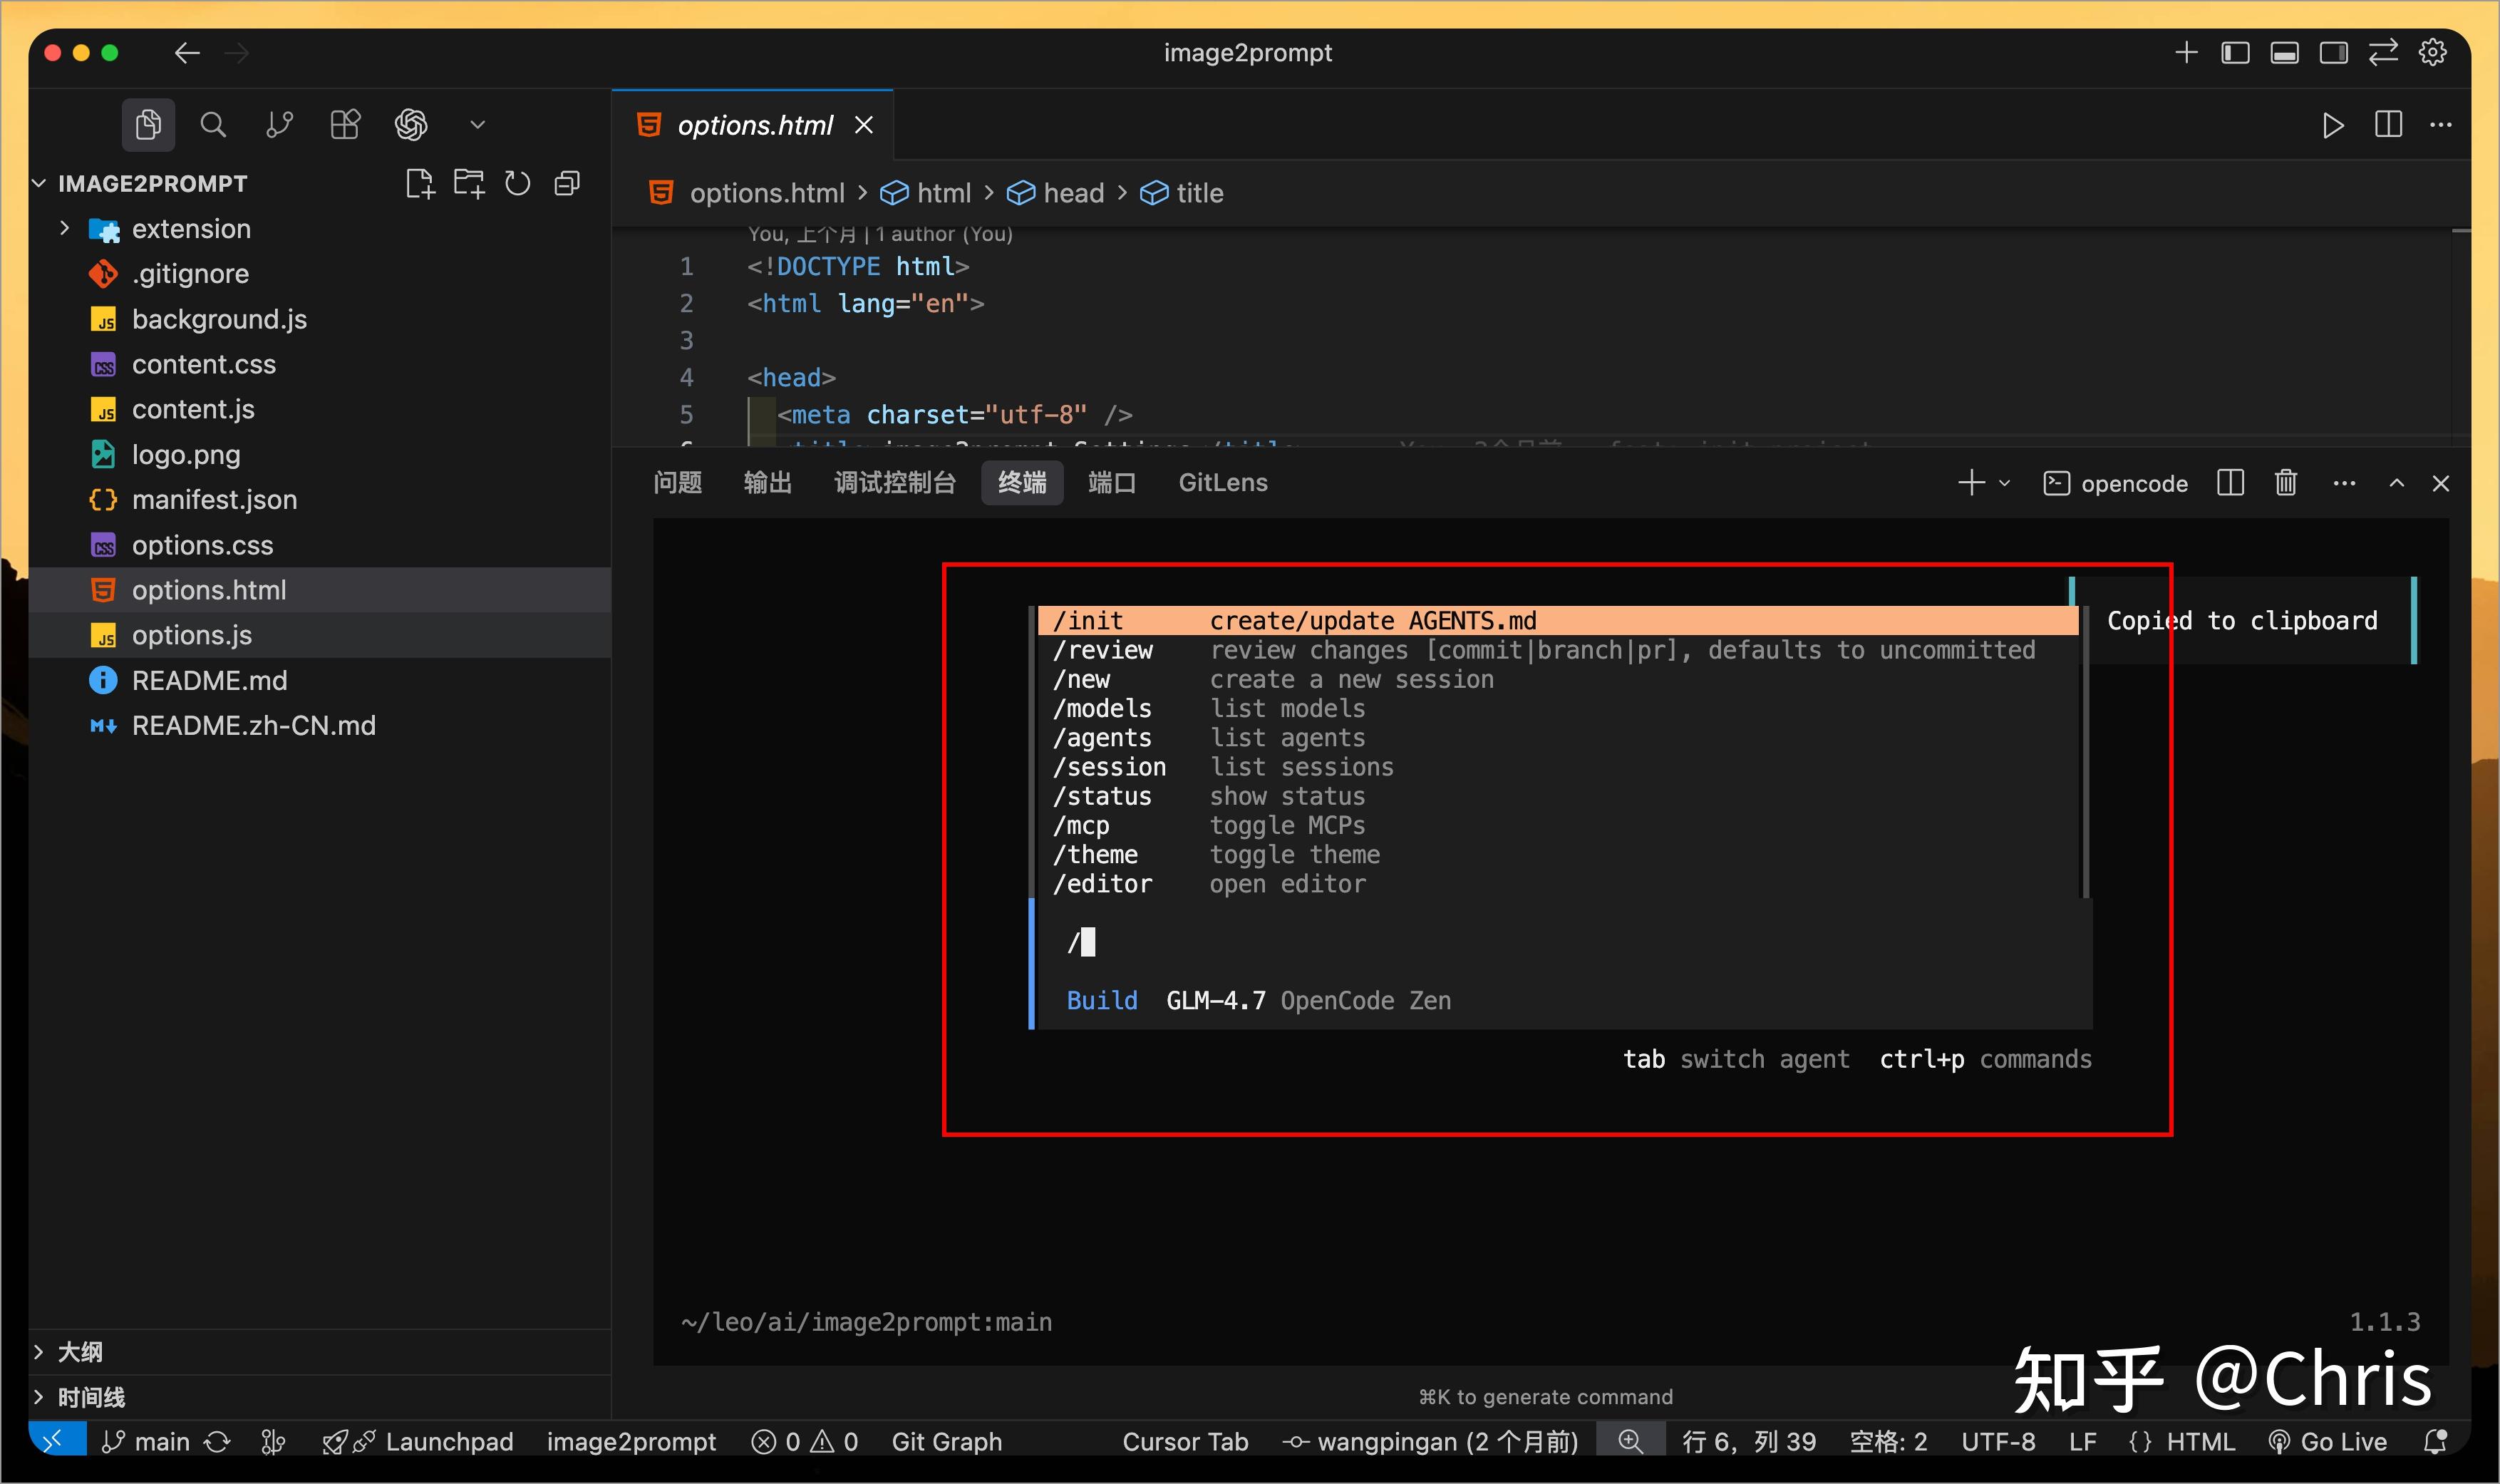Screen dimensions: 2500x1484
Task: Open notifications bell in status bar
Action: pyautogui.click(x=2436, y=1442)
